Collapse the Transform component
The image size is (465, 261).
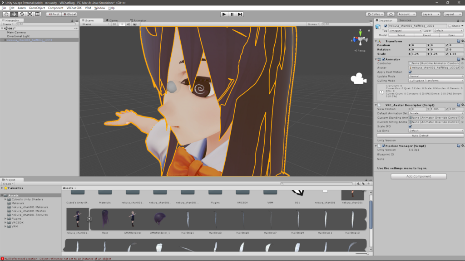click(x=376, y=41)
